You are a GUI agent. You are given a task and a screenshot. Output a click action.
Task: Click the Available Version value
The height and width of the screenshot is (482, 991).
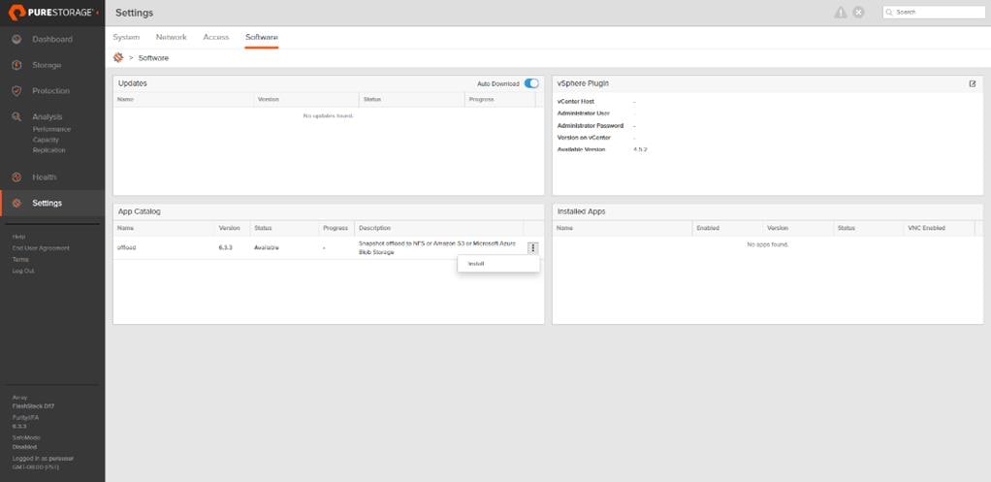[640, 149]
